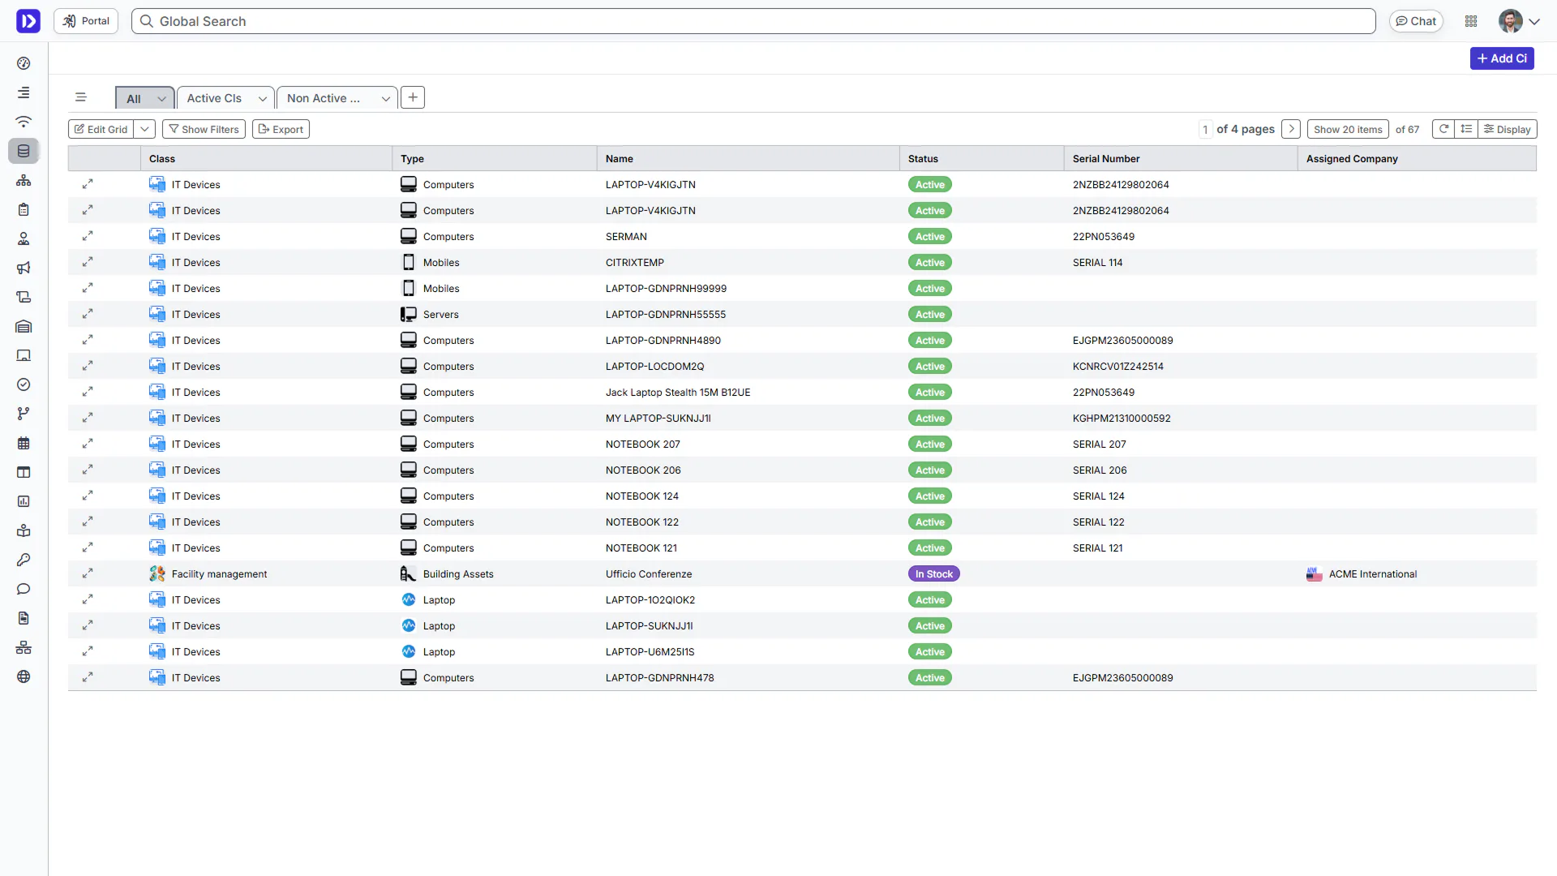This screenshot has width=1557, height=876.
Task: Open the user avatar dropdown
Action: 1519,21
